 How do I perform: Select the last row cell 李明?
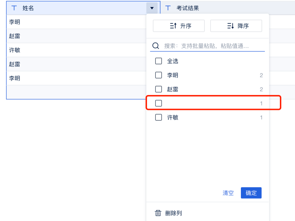pos(76,78)
